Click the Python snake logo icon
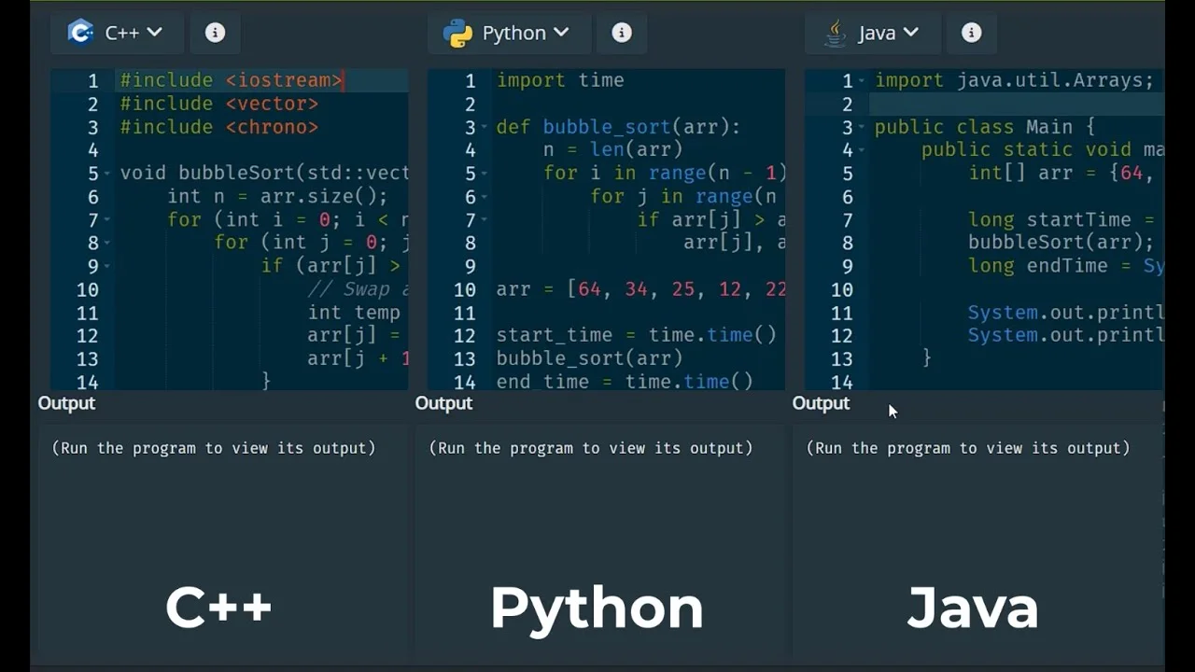1195x672 pixels. click(x=457, y=34)
